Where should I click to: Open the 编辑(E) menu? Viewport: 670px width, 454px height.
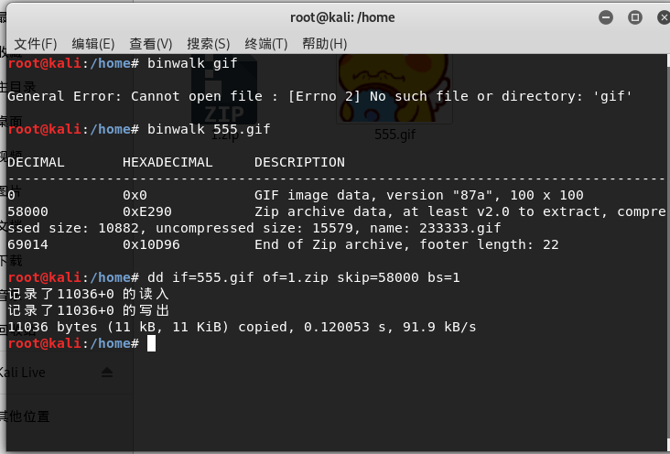pyautogui.click(x=93, y=44)
